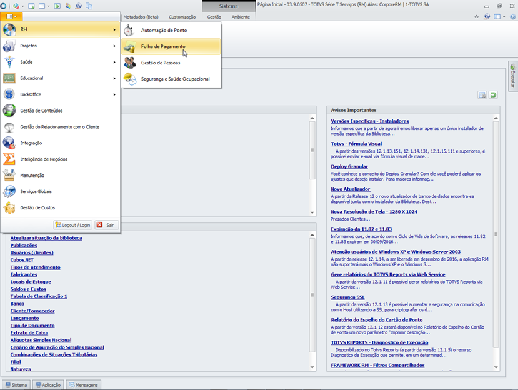This screenshot has width=518, height=390.
Task: Click lower-left links list scroll-up arrow
Action: [x=312, y=234]
